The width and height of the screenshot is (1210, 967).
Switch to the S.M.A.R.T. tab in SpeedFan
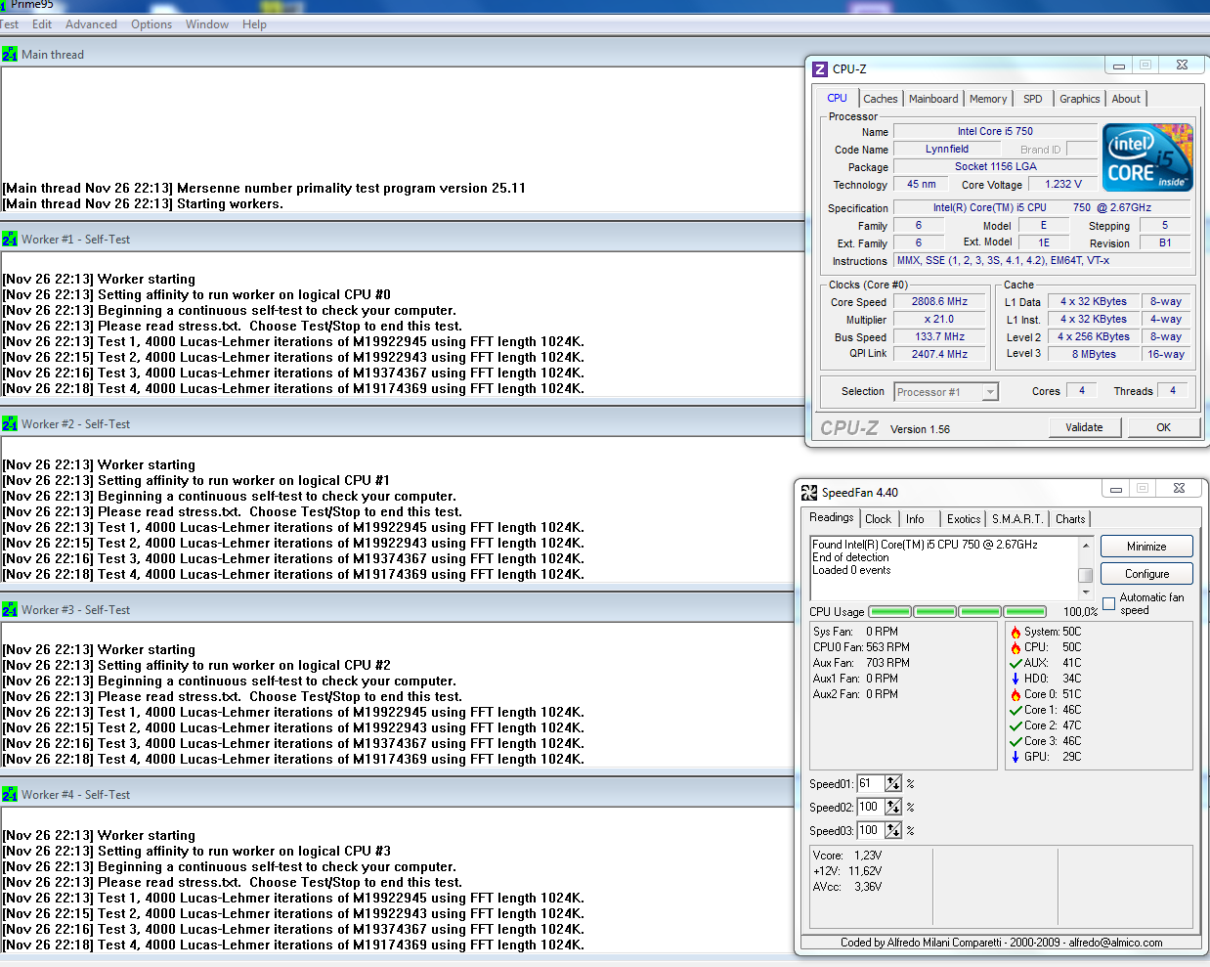(1017, 519)
